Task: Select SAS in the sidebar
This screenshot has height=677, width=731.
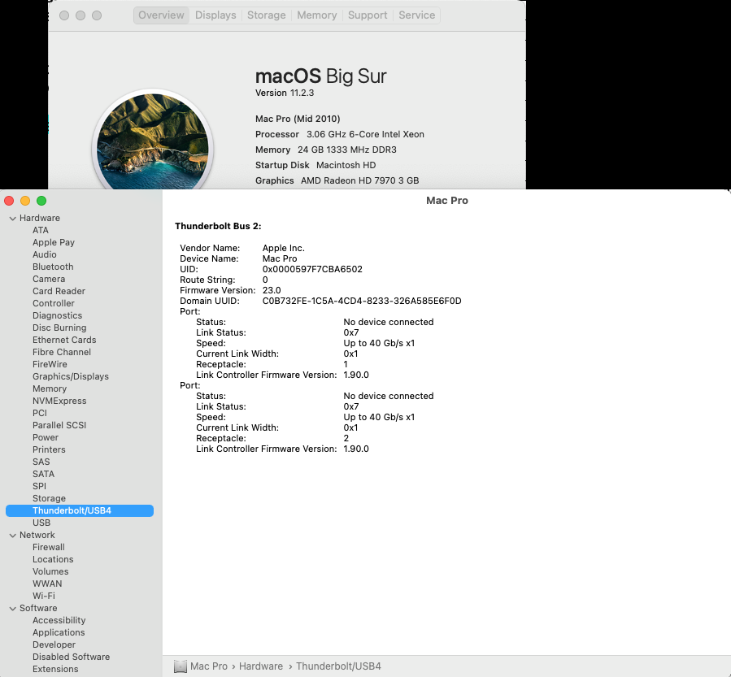Action: click(x=41, y=462)
